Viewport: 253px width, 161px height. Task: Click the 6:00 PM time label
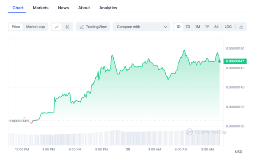pos(75,149)
